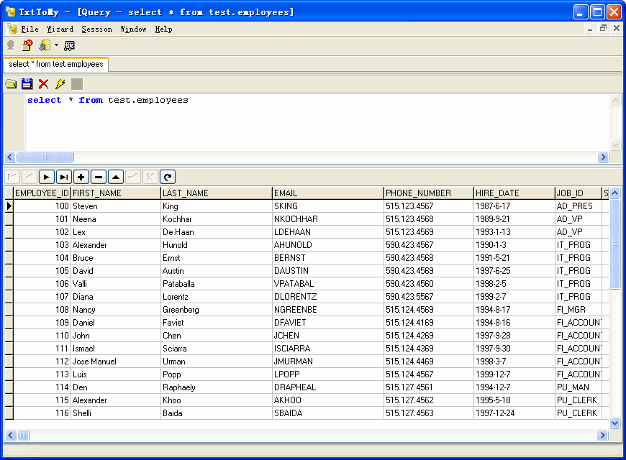Image resolution: width=626 pixels, height=460 pixels.
Task: Click editor horizontal scrollbar left arrow
Action: tap(10, 157)
